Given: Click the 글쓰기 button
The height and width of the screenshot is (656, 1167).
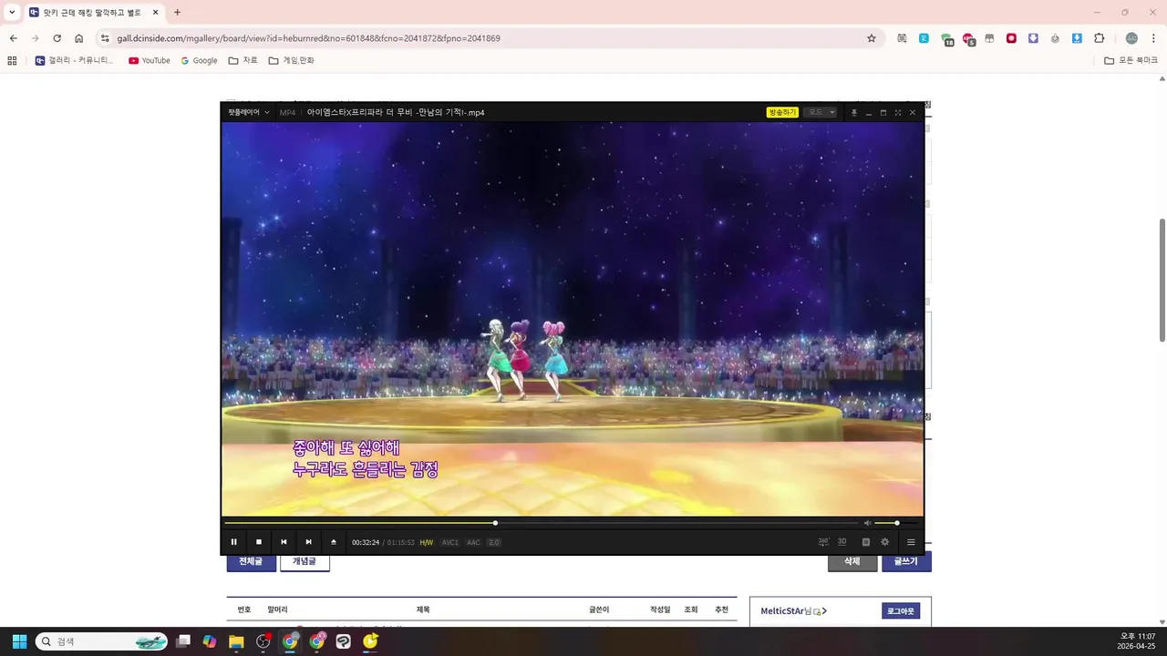Looking at the screenshot, I should pos(906,561).
